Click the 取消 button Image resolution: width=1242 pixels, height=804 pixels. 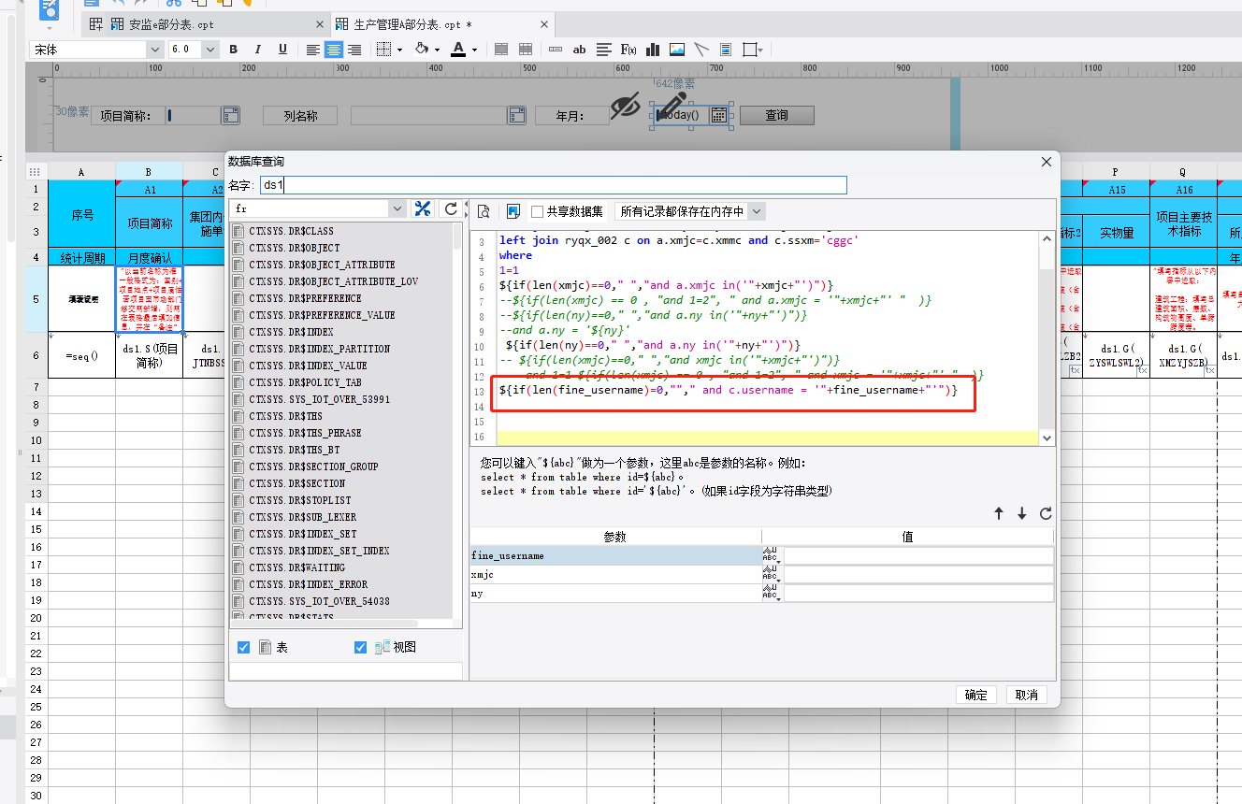click(x=1026, y=695)
